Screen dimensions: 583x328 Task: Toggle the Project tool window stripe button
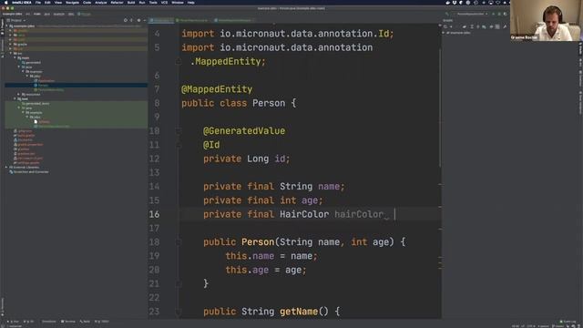(x=2, y=26)
